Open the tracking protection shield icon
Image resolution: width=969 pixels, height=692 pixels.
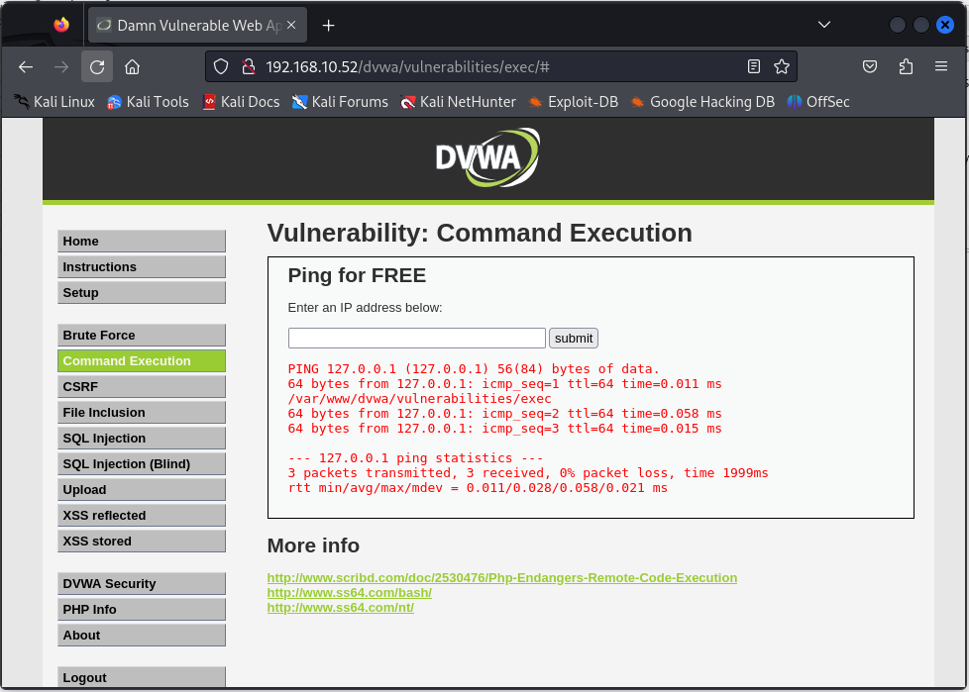[221, 66]
